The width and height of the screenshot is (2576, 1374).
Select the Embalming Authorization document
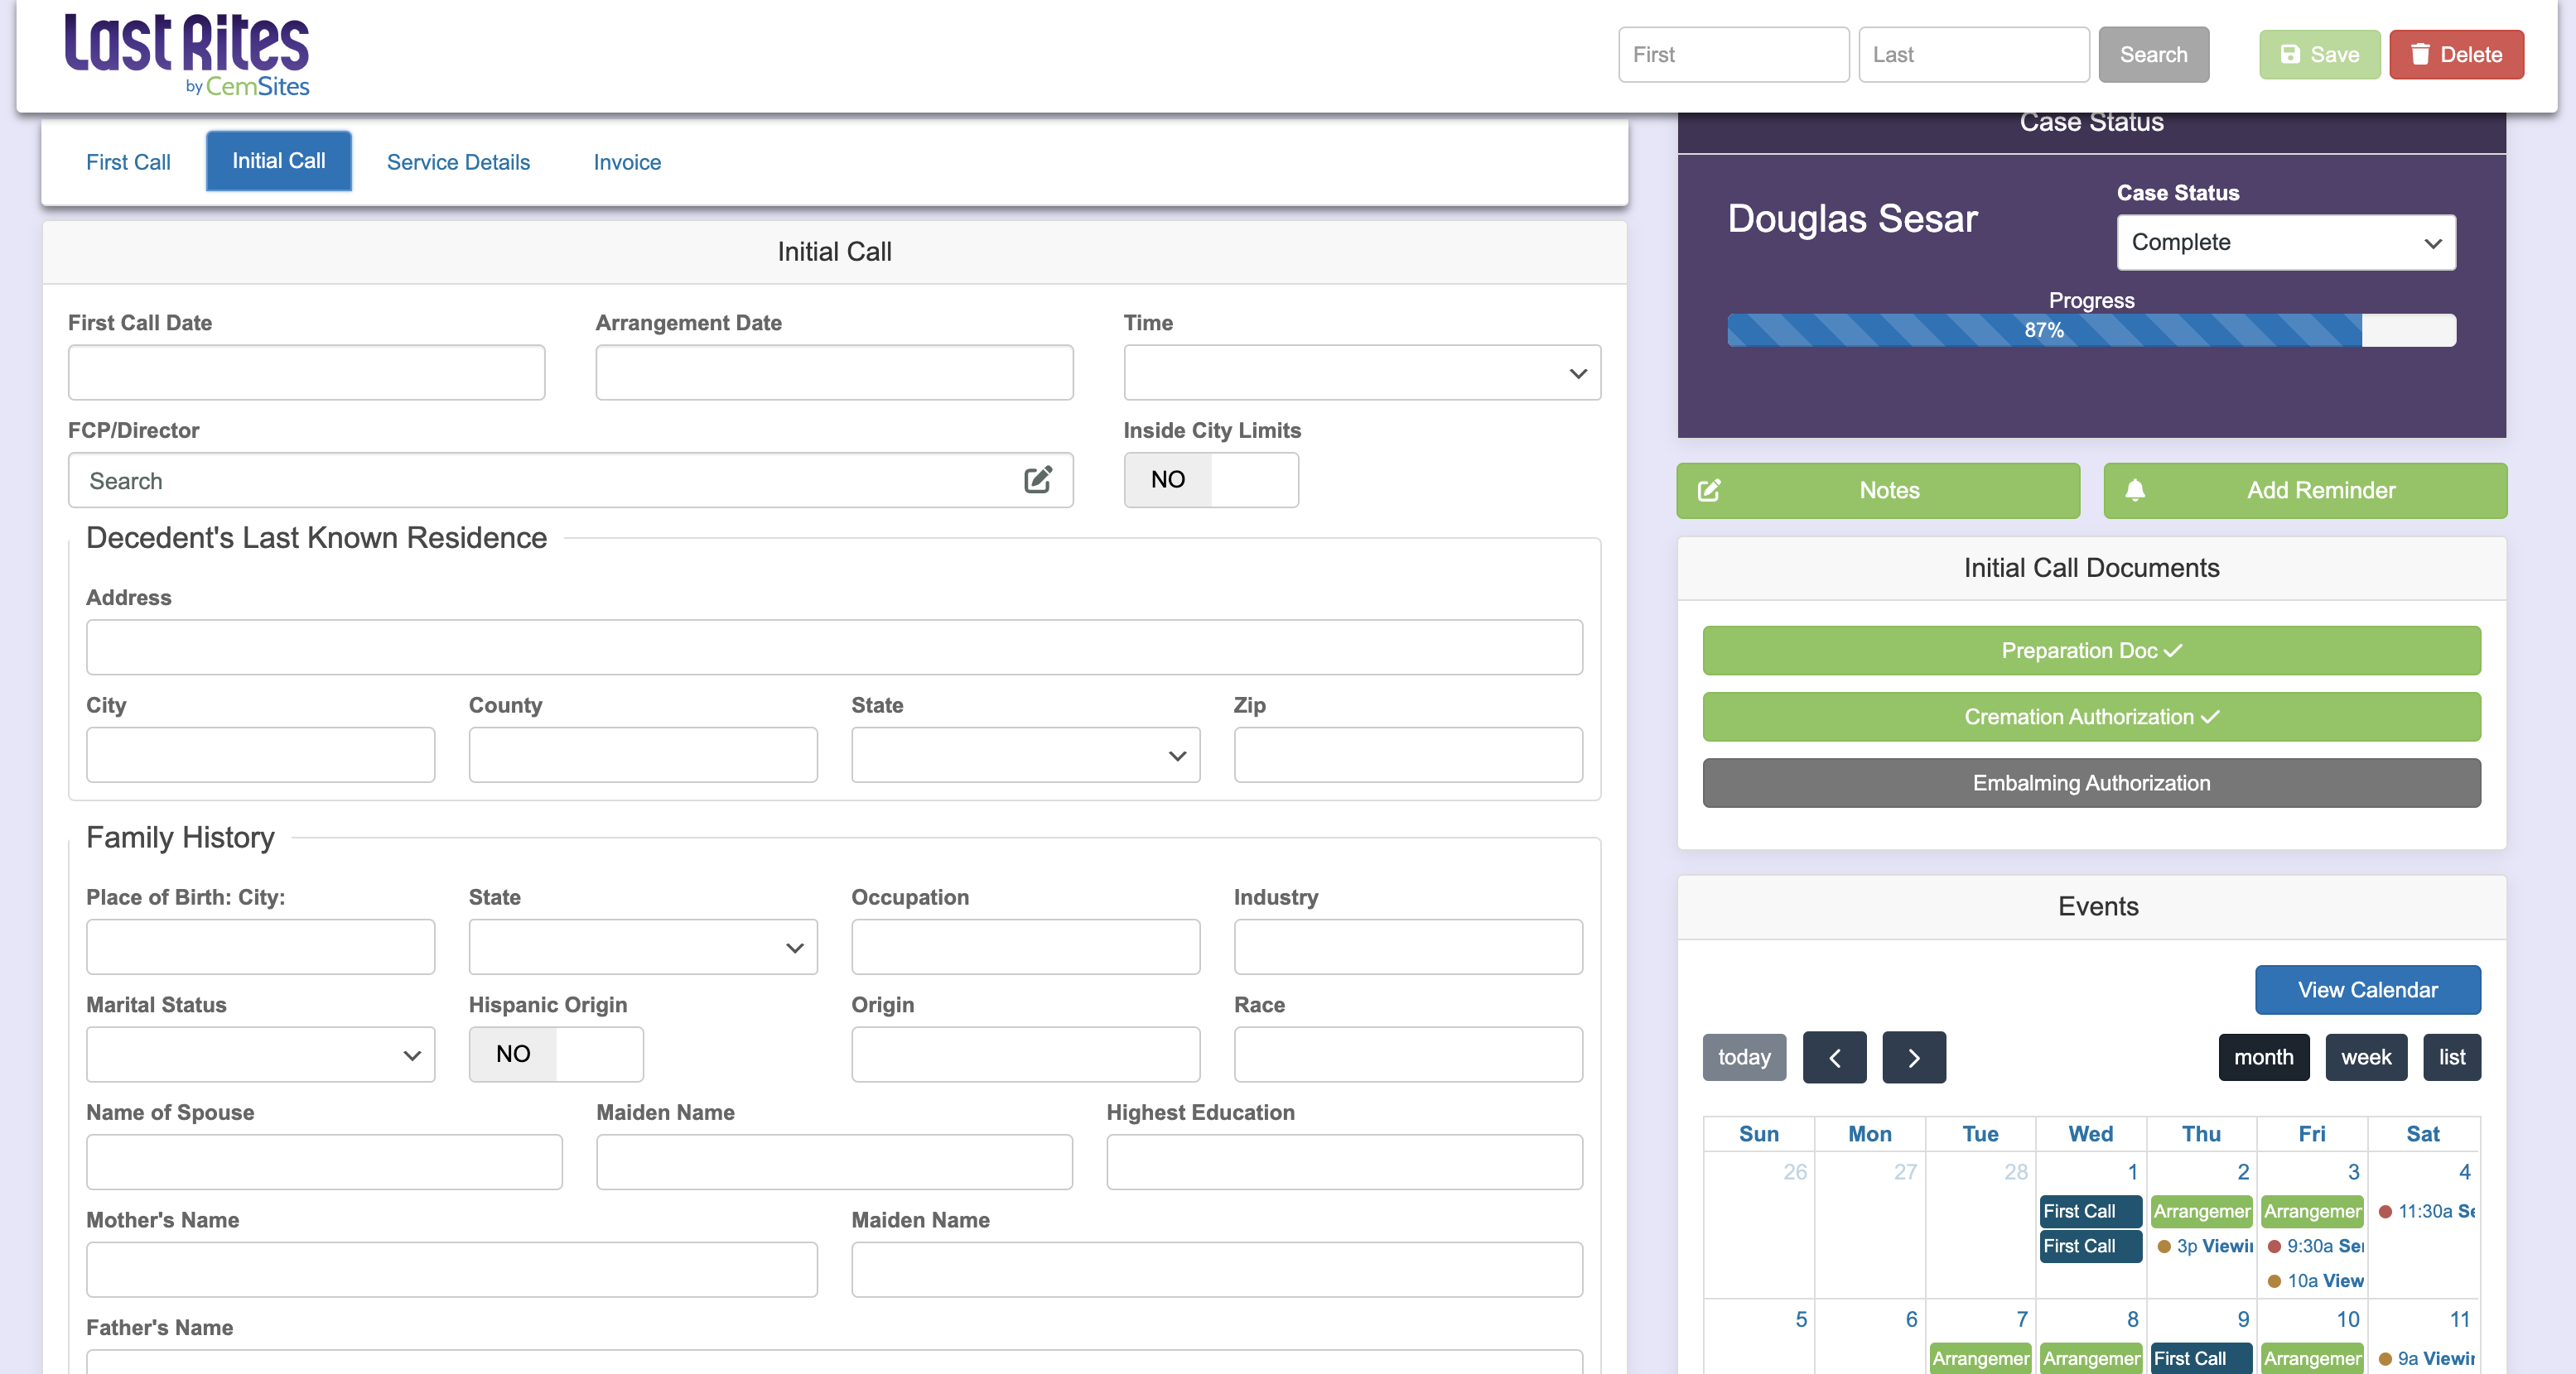pyautogui.click(x=2091, y=782)
